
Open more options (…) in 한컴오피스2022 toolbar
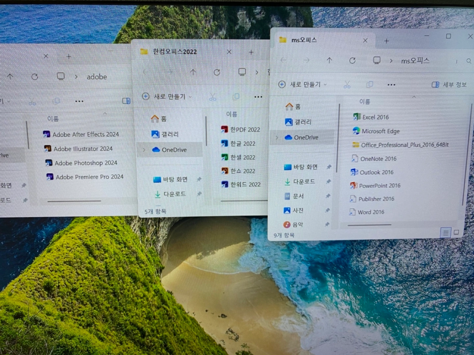pyautogui.click(x=258, y=97)
